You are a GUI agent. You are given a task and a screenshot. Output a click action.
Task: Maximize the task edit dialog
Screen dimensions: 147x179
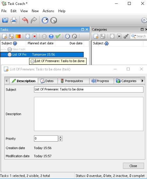(x=128, y=69)
